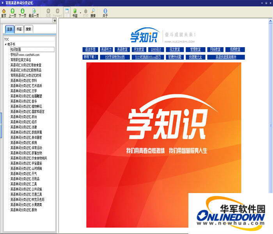273x234 pixels.
Task: Open the 72小时挑战Office技巧 link
Action: [148, 57]
